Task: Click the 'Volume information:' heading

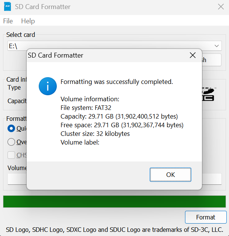Action: pos(90,99)
